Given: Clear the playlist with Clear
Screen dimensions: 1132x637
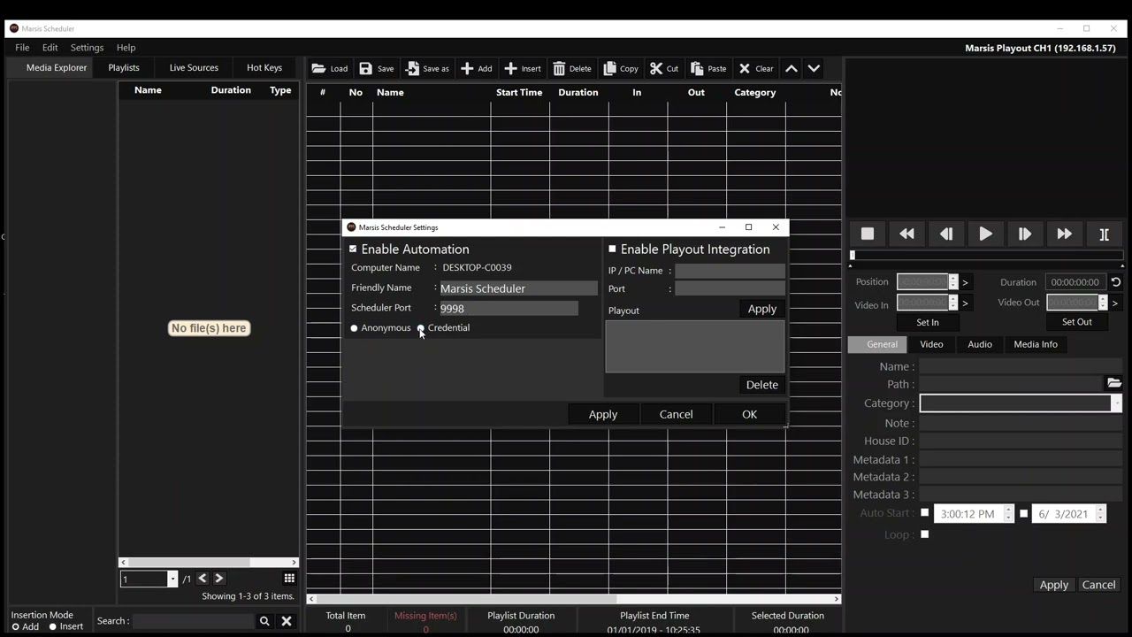Looking at the screenshot, I should [x=756, y=68].
